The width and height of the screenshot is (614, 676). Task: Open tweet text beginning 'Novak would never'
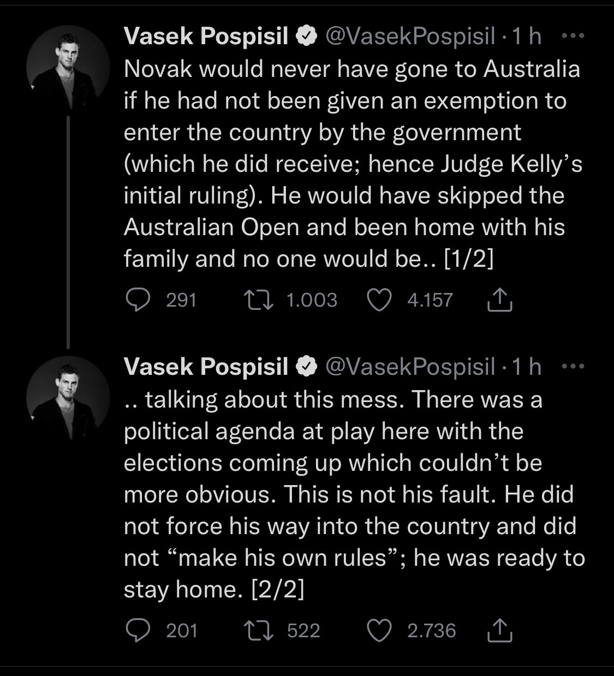pyautogui.click(x=353, y=164)
